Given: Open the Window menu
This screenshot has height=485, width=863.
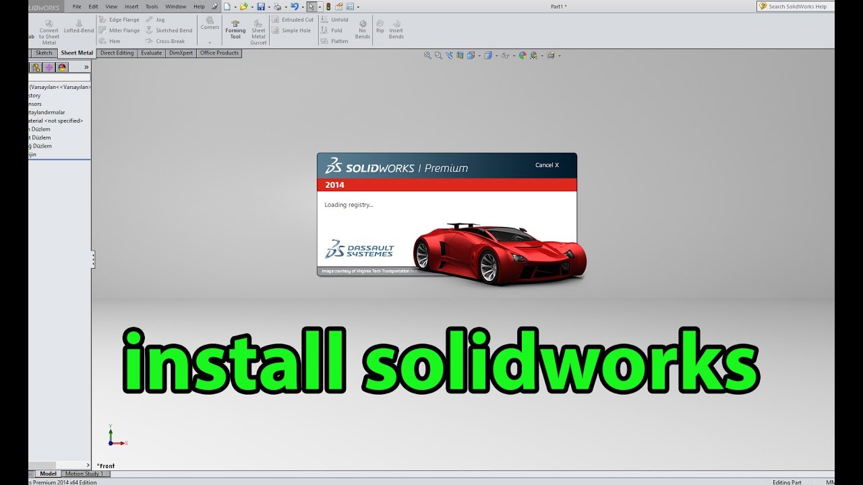Looking at the screenshot, I should pyautogui.click(x=175, y=7).
